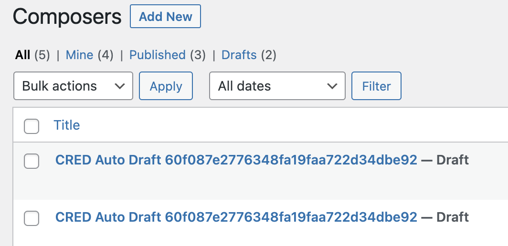508x246 pixels.
Task: Click the Draft status label of first row
Action: 453,160
